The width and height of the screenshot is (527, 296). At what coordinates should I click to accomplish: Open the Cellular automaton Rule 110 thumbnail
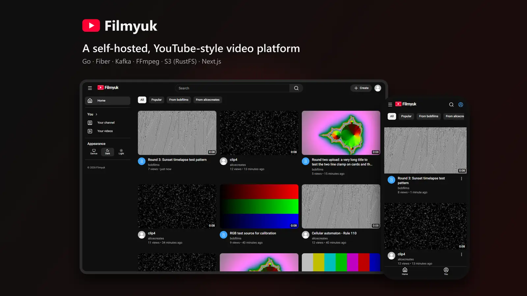(x=341, y=206)
